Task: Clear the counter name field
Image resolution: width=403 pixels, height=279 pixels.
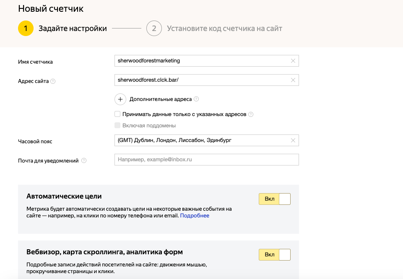Action: click(293, 61)
